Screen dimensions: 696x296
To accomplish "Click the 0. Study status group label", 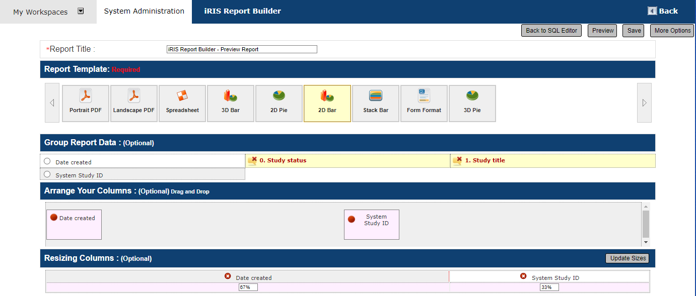I will (283, 160).
